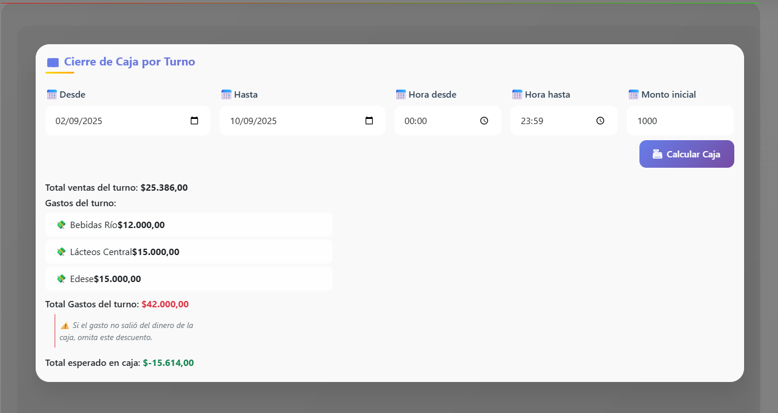
Task: Click the calendar icon next to Hasta label
Action: (227, 95)
